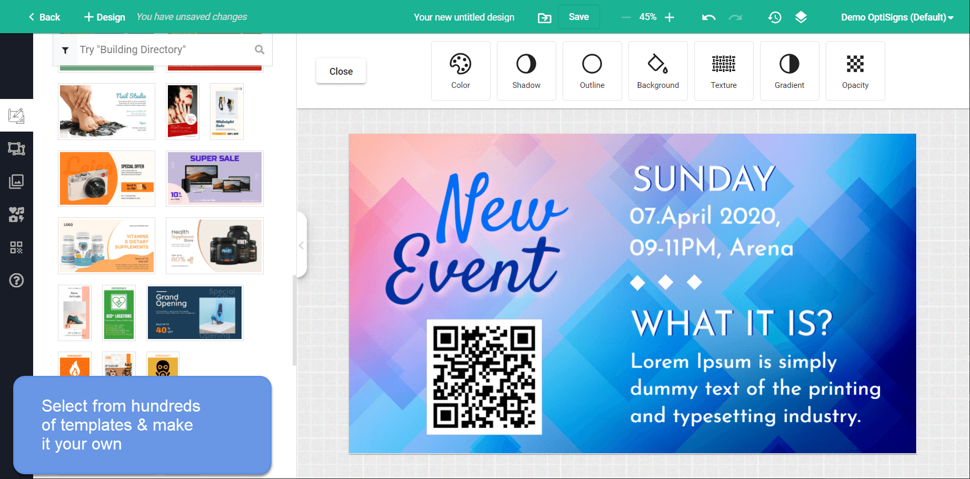Image resolution: width=970 pixels, height=479 pixels.
Task: Choose the Super Sale computers template
Action: (x=215, y=178)
